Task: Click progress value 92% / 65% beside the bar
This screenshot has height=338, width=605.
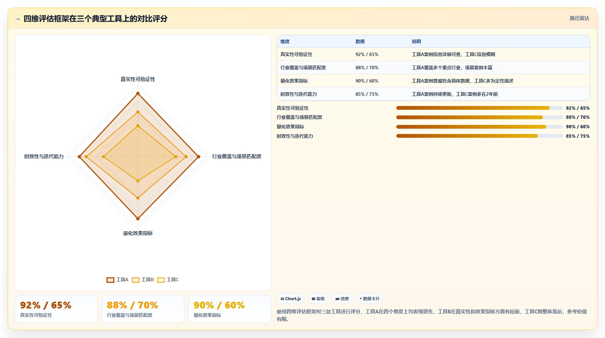Action: pos(578,108)
